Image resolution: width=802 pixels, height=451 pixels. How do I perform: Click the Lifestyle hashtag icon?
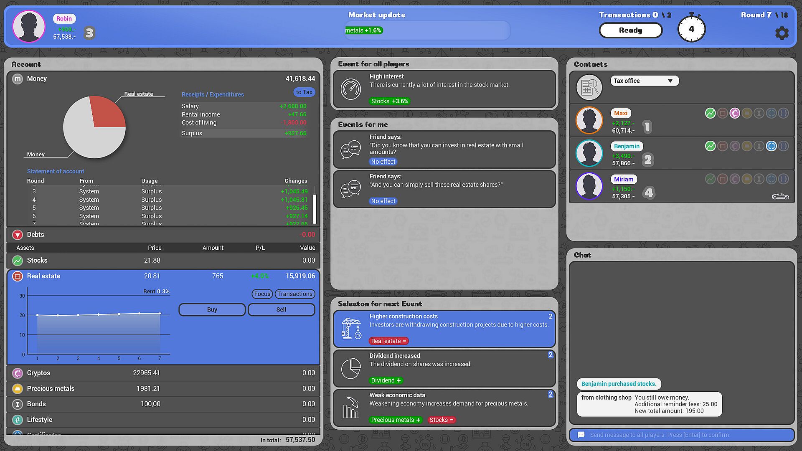pyautogui.click(x=17, y=420)
